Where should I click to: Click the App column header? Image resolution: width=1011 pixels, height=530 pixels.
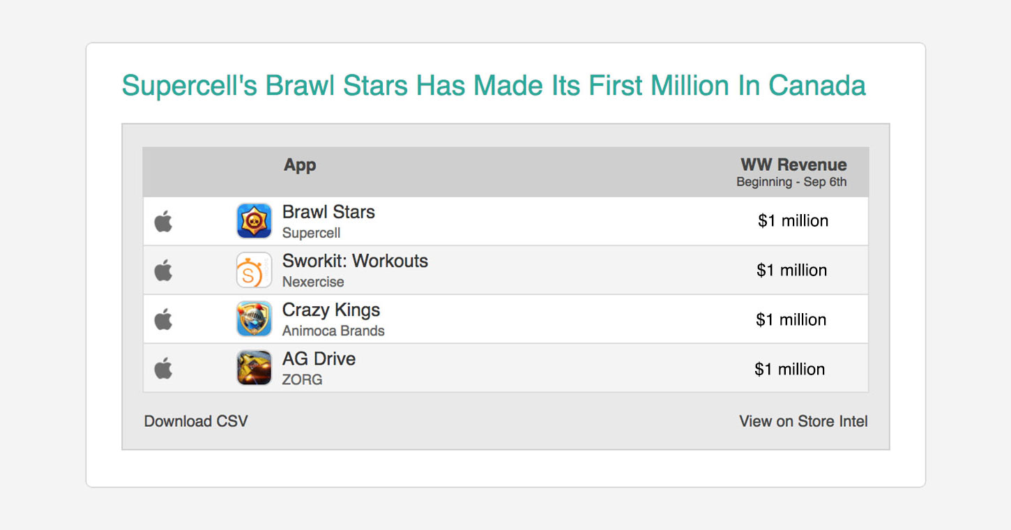(x=300, y=165)
